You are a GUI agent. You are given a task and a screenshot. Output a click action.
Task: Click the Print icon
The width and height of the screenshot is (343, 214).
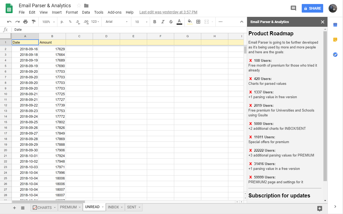coord(25,22)
